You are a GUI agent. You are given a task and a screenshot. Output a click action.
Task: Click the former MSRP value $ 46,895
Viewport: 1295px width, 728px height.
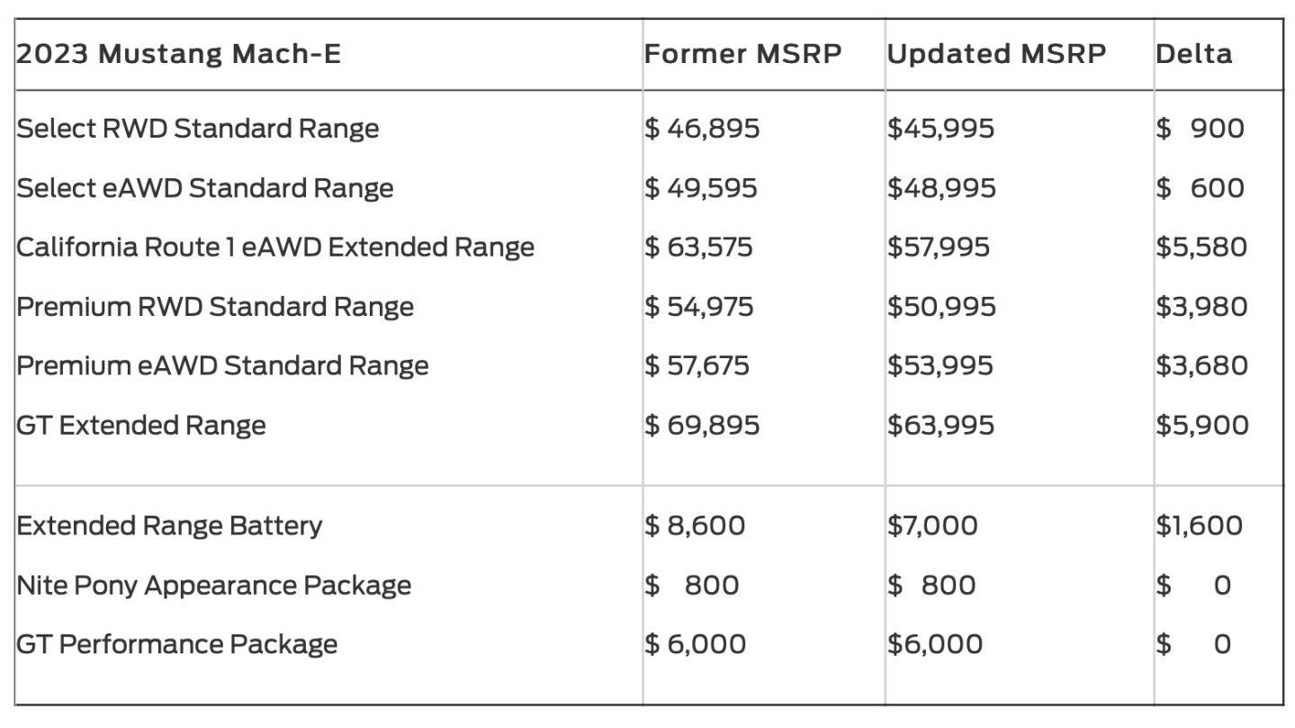point(702,129)
